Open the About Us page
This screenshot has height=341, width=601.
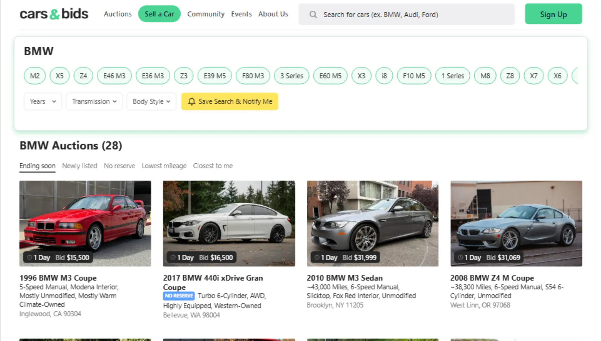click(x=273, y=14)
